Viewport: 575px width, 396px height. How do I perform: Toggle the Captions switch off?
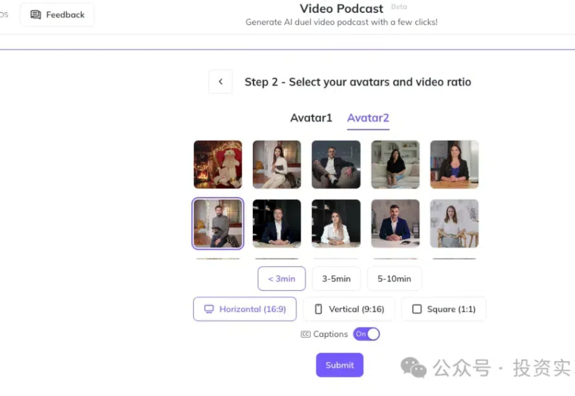click(x=366, y=334)
